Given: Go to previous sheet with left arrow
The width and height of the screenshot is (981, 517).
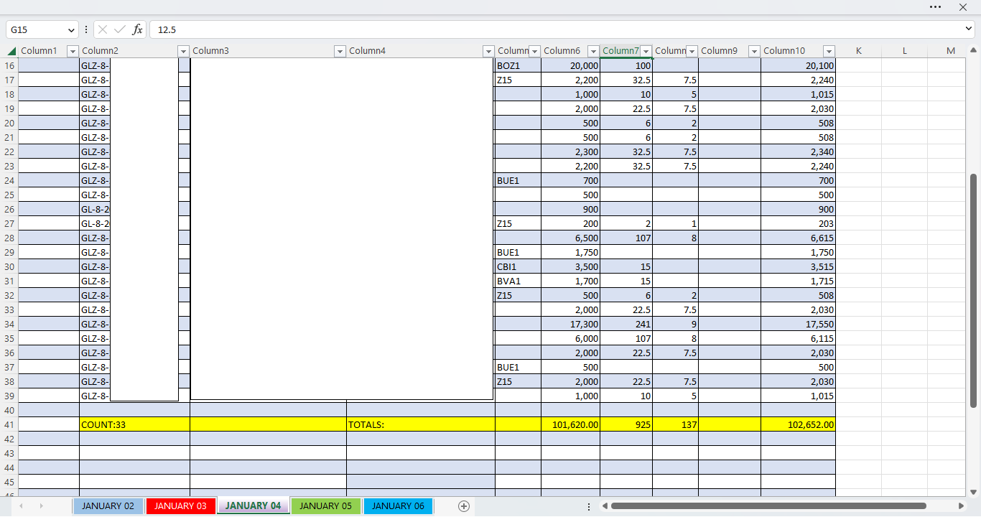Looking at the screenshot, I should pyautogui.click(x=21, y=506).
